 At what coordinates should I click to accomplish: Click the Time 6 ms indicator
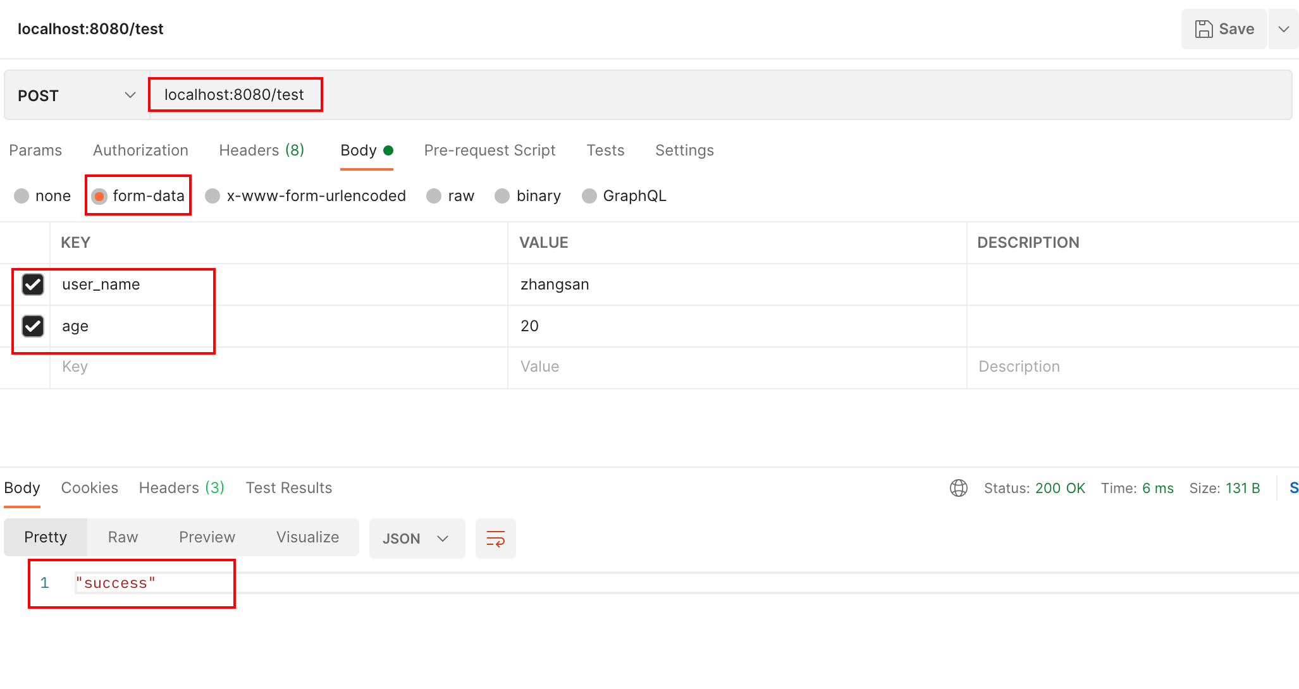[1137, 488]
